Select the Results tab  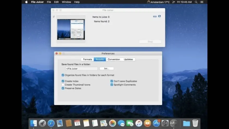(100, 59)
